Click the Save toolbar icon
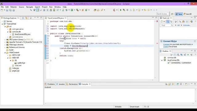The width and height of the screenshot is (197, 111). pos(7,10)
